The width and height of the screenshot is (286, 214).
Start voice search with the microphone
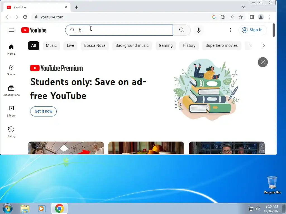(199, 30)
